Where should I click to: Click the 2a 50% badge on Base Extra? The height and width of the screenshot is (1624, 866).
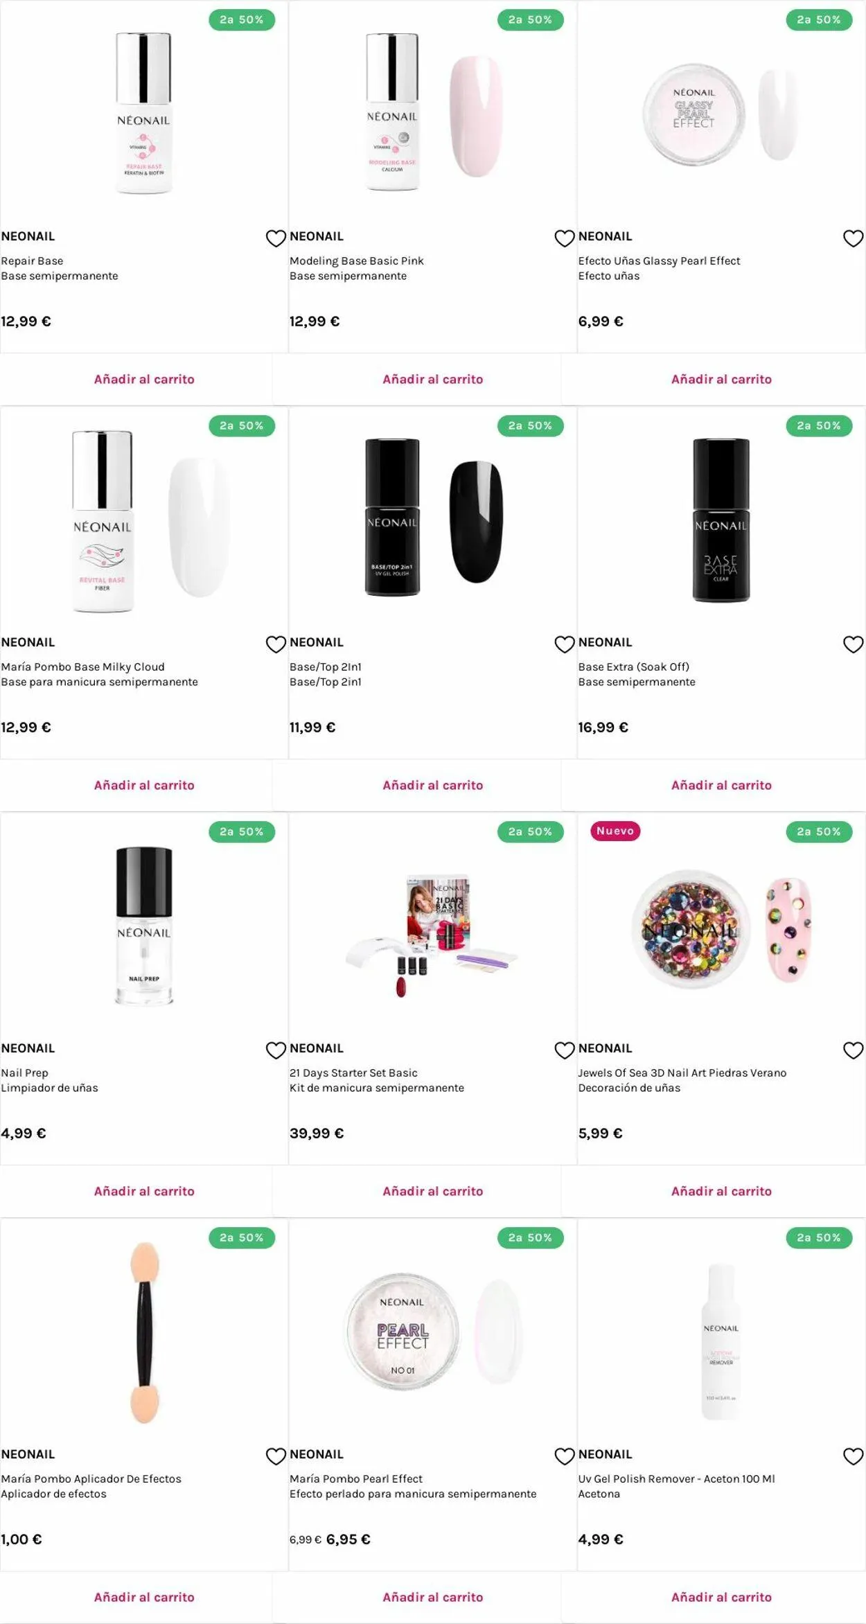pyautogui.click(x=819, y=425)
